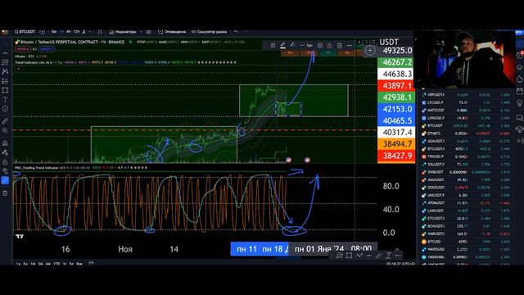Select the forecasting tool in left toolbar

pos(5,81)
